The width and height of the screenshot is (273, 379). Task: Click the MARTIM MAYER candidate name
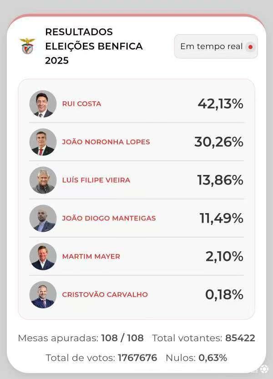point(91,256)
